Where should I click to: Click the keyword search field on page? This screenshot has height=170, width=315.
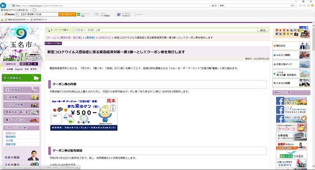coord(165,30)
